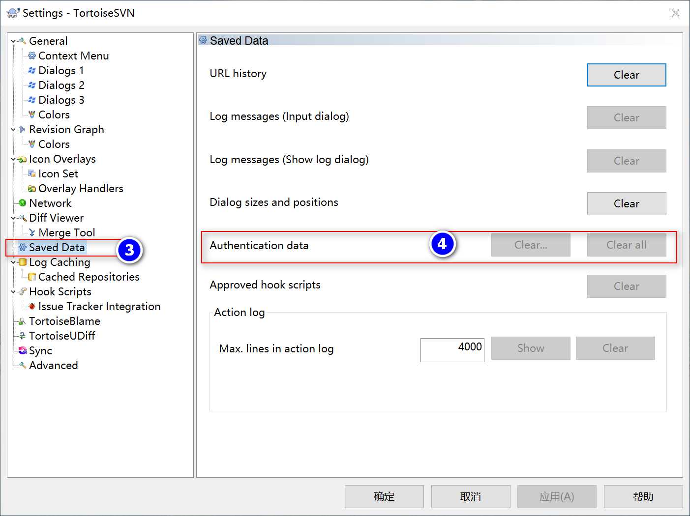
Task: Collapse the Hook Scripts node
Action: click(x=13, y=292)
